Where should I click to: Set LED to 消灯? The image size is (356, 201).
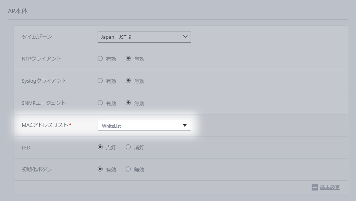click(x=128, y=147)
